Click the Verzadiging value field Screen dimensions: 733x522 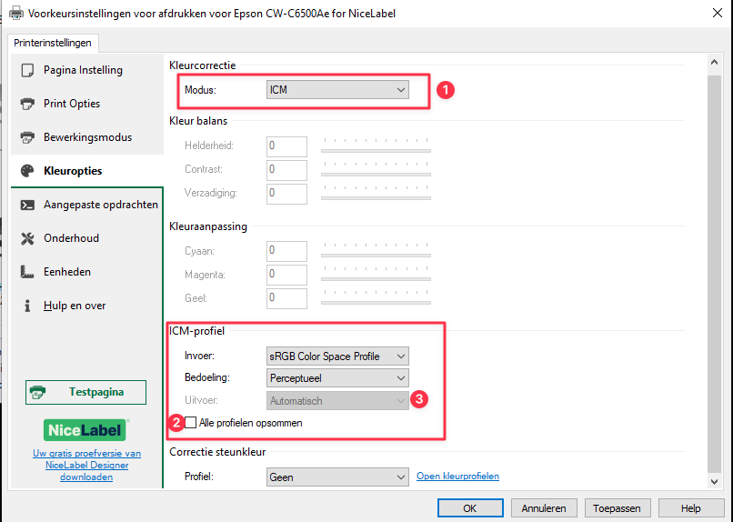click(x=286, y=194)
